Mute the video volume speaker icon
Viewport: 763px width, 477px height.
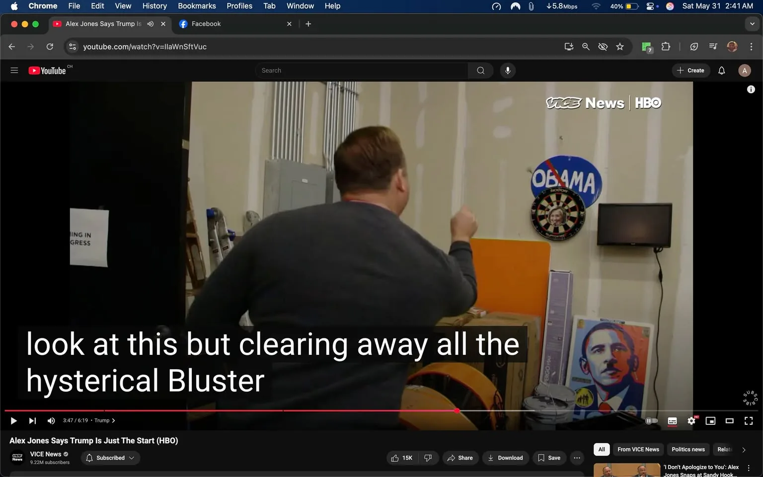click(x=51, y=421)
